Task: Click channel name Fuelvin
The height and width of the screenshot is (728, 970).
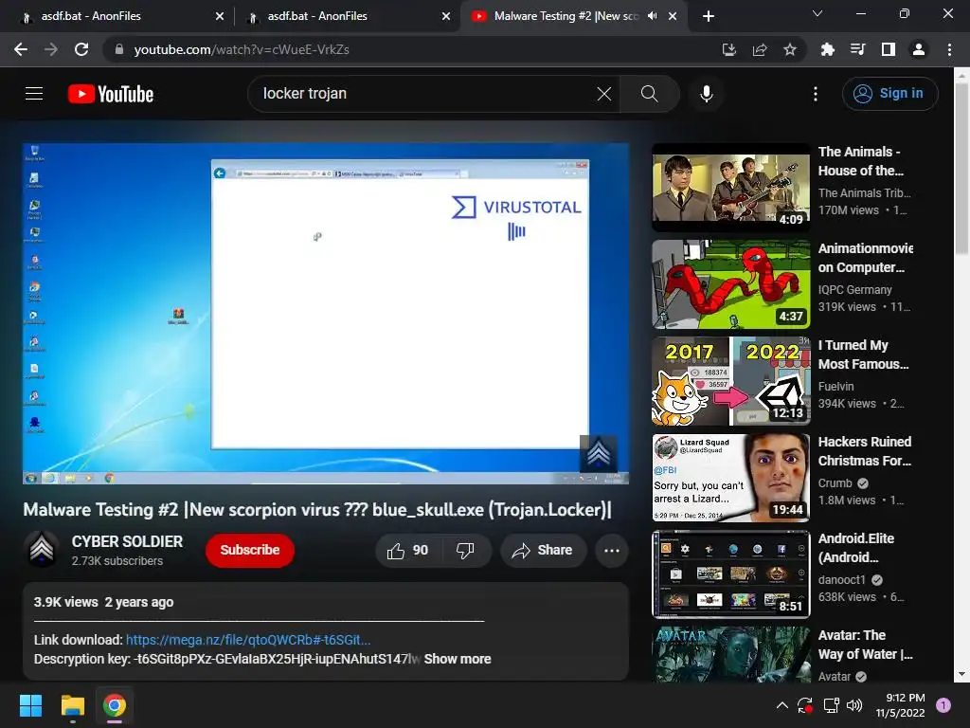Action: (x=835, y=387)
